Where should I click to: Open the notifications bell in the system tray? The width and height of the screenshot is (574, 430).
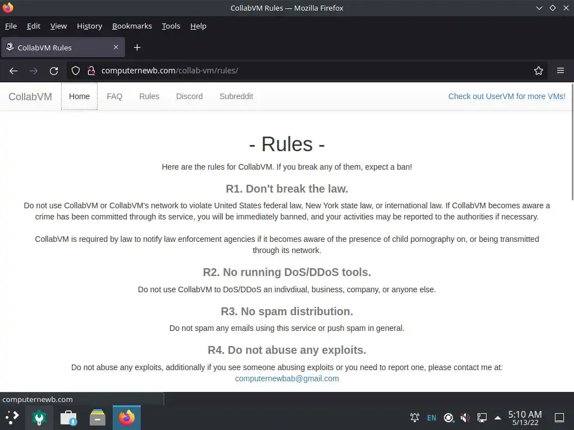(x=415, y=417)
